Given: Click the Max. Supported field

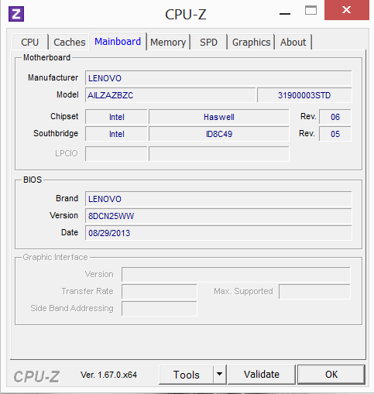Looking at the screenshot, I should (x=314, y=292).
